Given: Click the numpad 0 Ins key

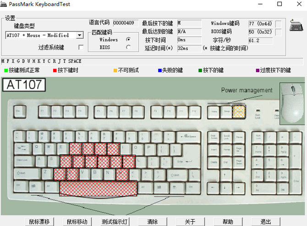Looking at the screenshot, I should pyautogui.click(x=264, y=188).
